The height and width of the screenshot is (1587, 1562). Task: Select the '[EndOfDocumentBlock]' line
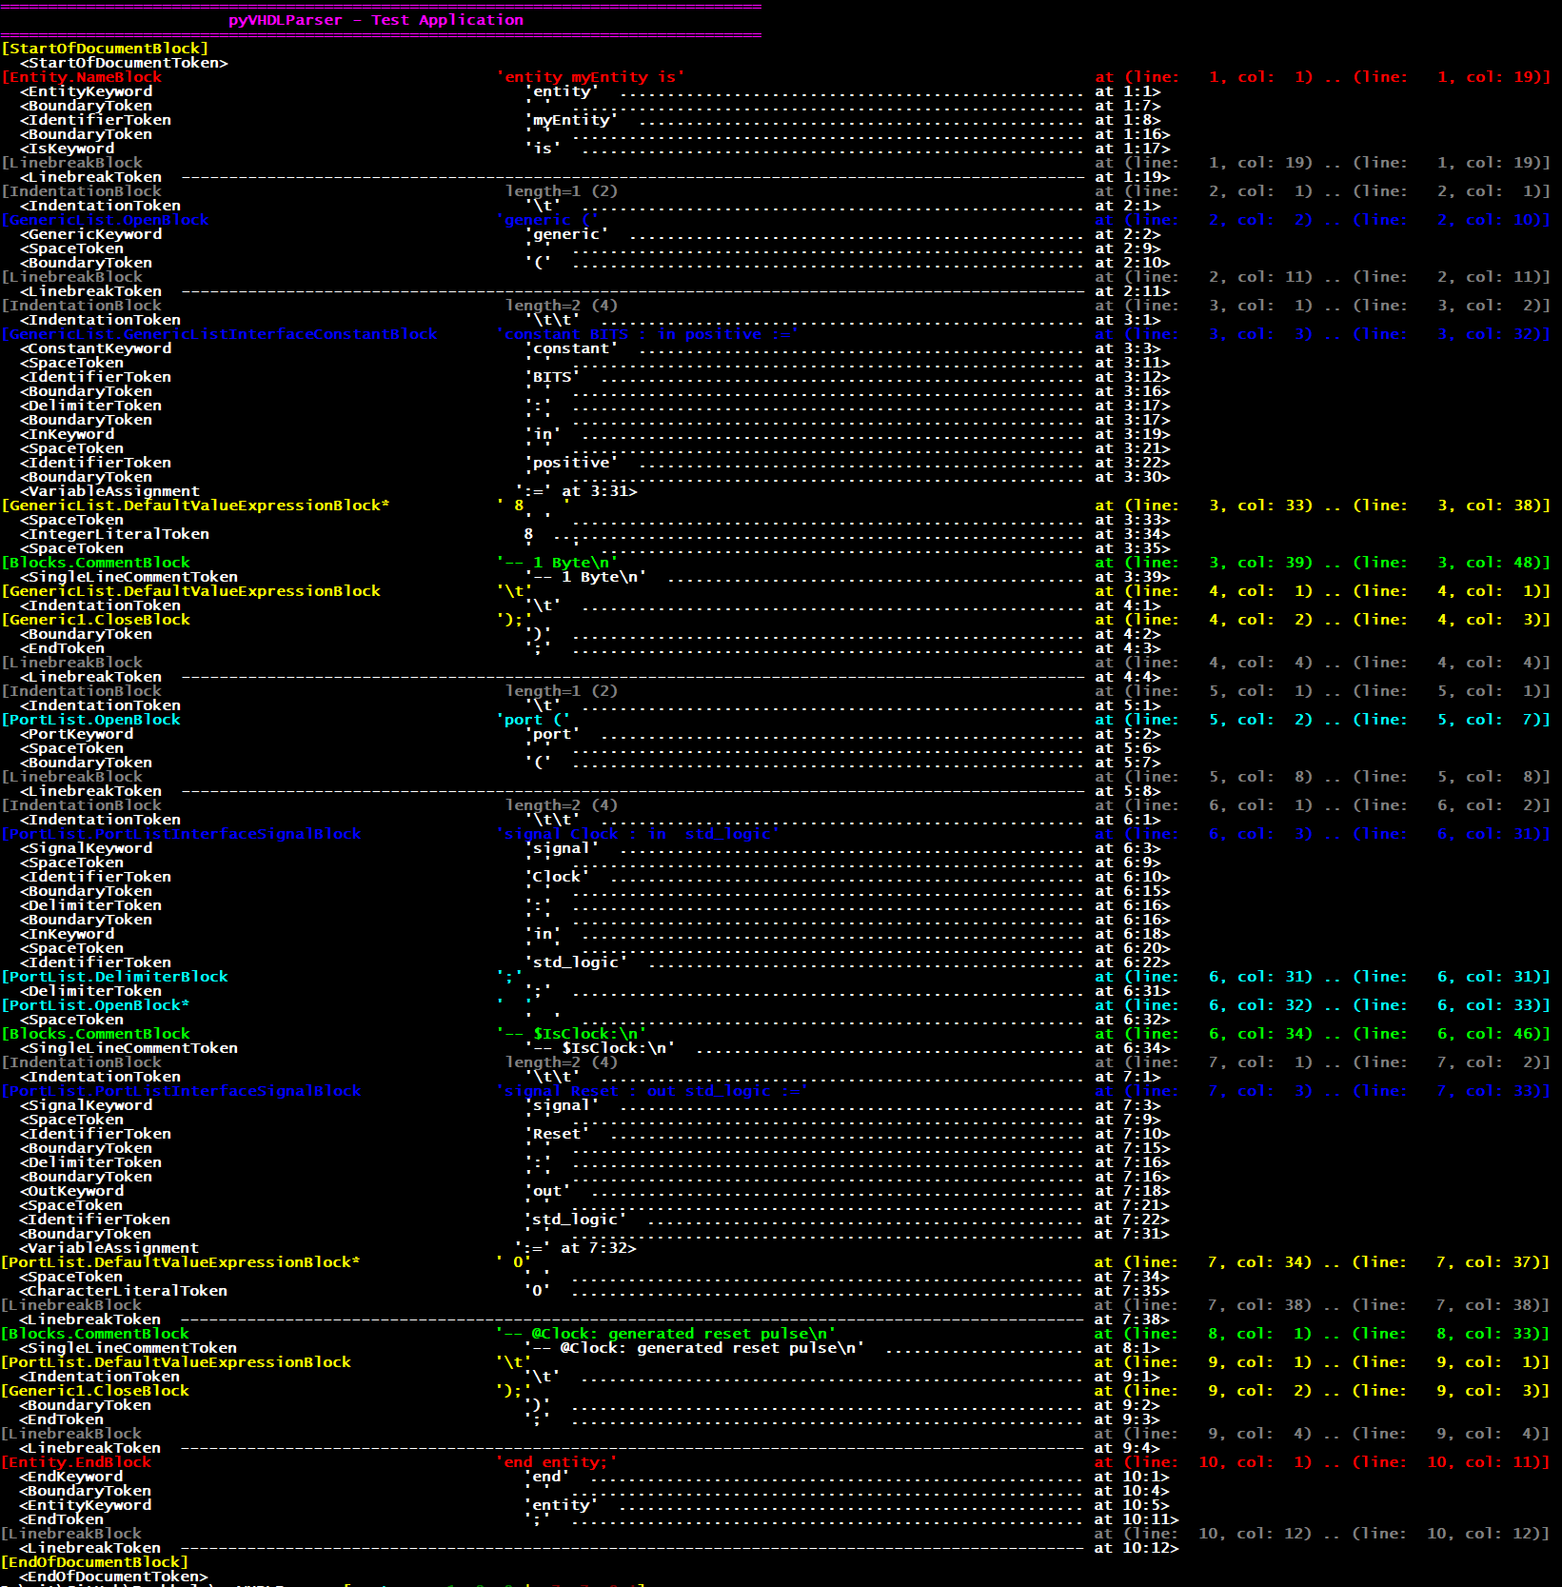[x=95, y=1562]
